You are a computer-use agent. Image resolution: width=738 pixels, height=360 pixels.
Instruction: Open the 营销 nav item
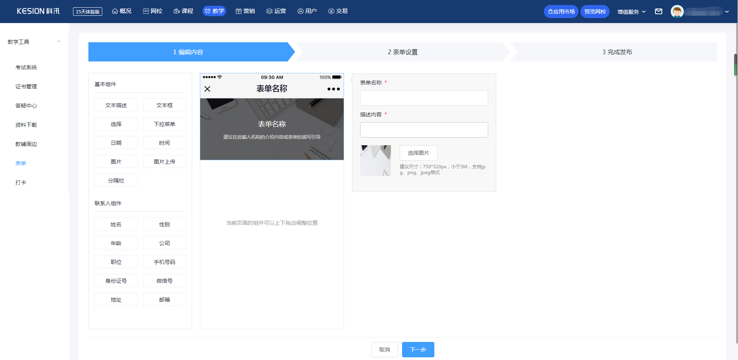[x=245, y=11]
